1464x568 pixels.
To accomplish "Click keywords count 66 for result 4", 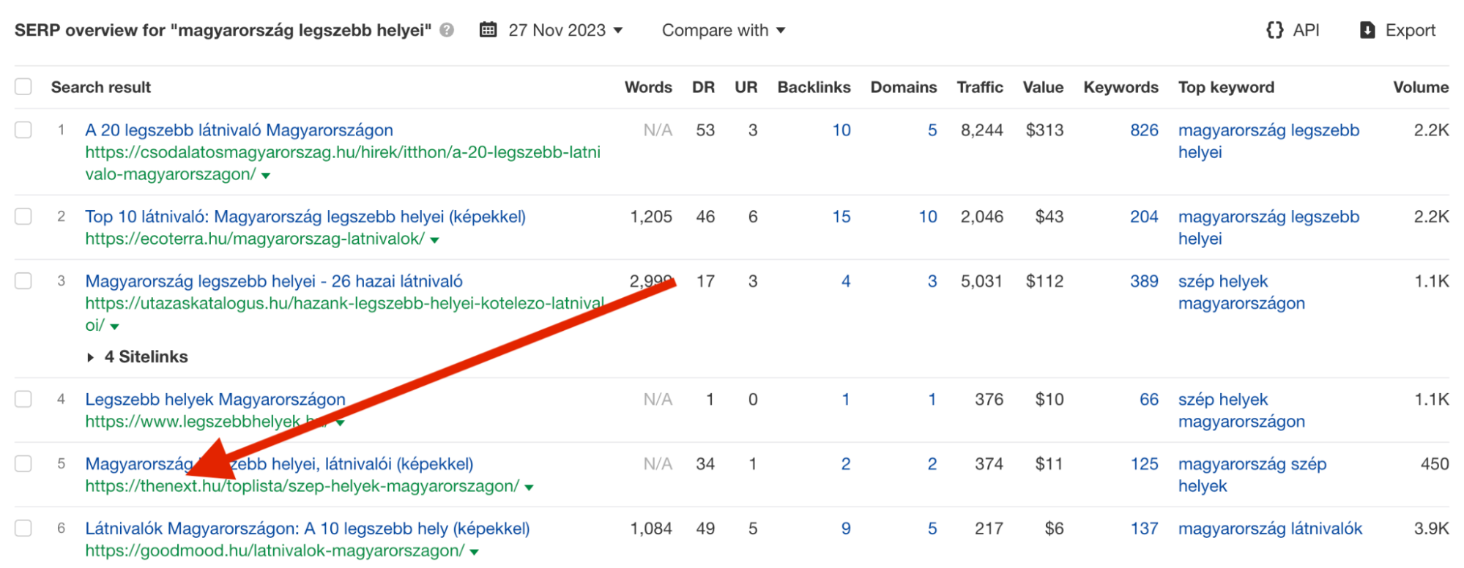I will 1149,399.
